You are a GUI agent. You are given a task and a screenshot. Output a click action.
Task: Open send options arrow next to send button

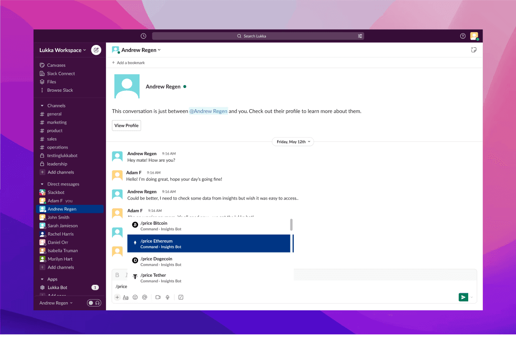point(472,297)
